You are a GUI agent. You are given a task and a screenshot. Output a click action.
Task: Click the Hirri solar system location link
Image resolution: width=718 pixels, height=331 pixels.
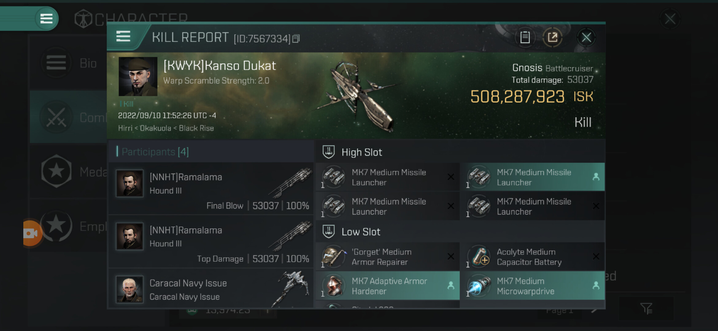[125, 128]
